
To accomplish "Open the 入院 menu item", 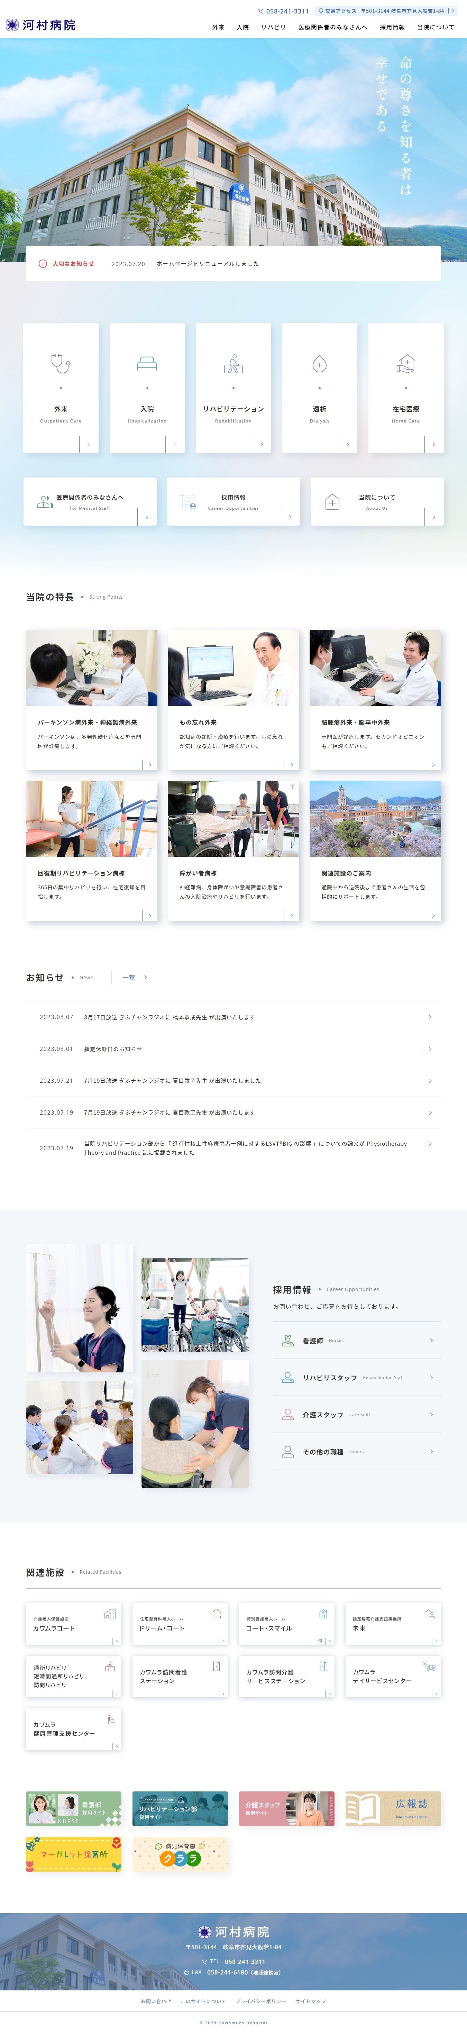I will coord(243,27).
